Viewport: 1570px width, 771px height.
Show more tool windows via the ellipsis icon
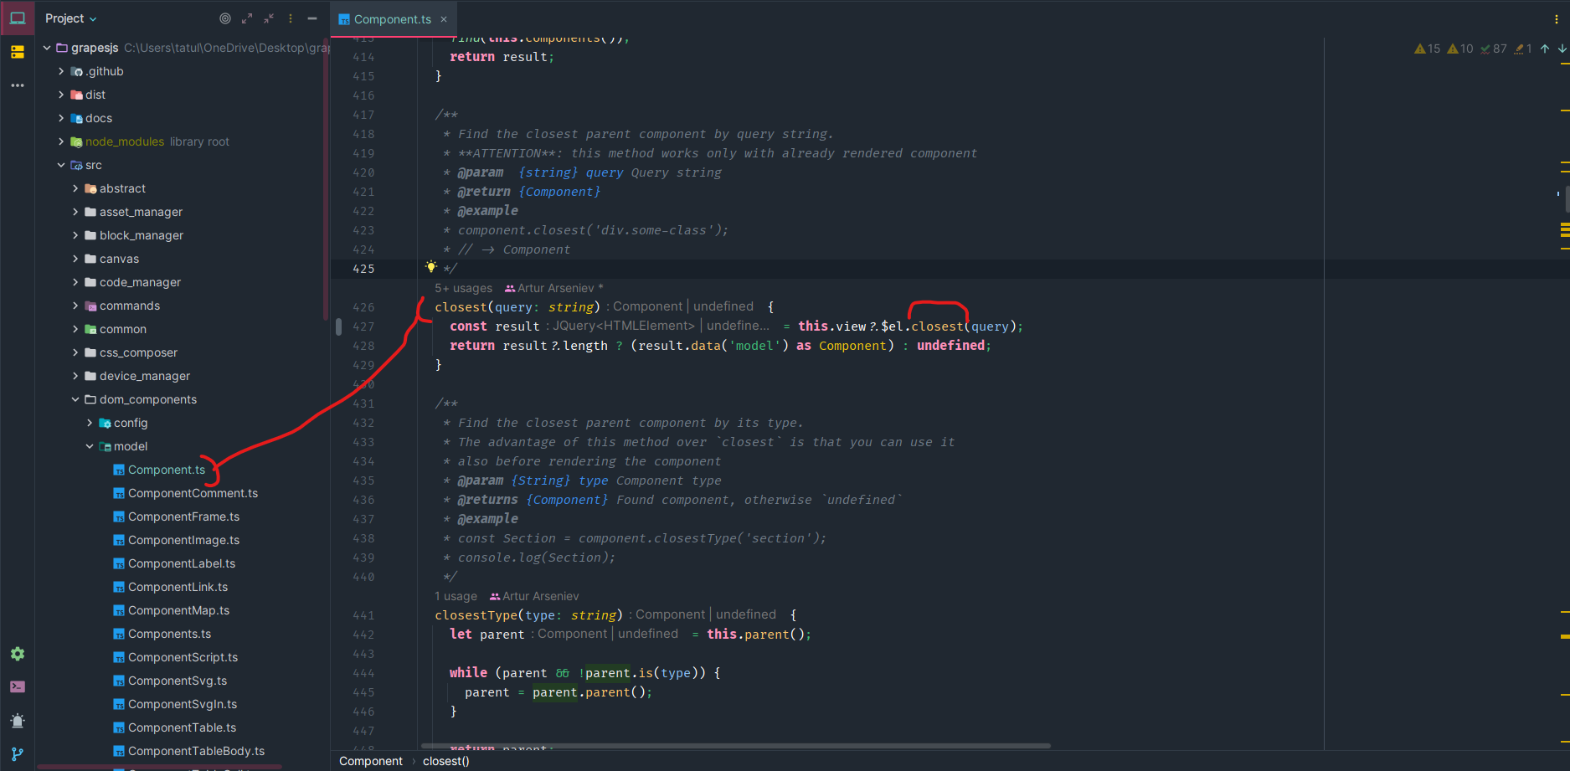click(x=18, y=85)
